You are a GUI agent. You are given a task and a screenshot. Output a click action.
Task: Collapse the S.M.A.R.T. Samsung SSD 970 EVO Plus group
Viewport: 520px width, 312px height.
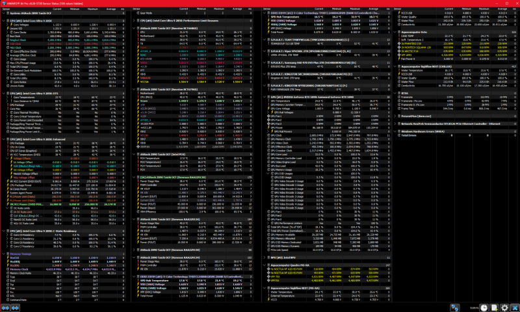pos(265,62)
